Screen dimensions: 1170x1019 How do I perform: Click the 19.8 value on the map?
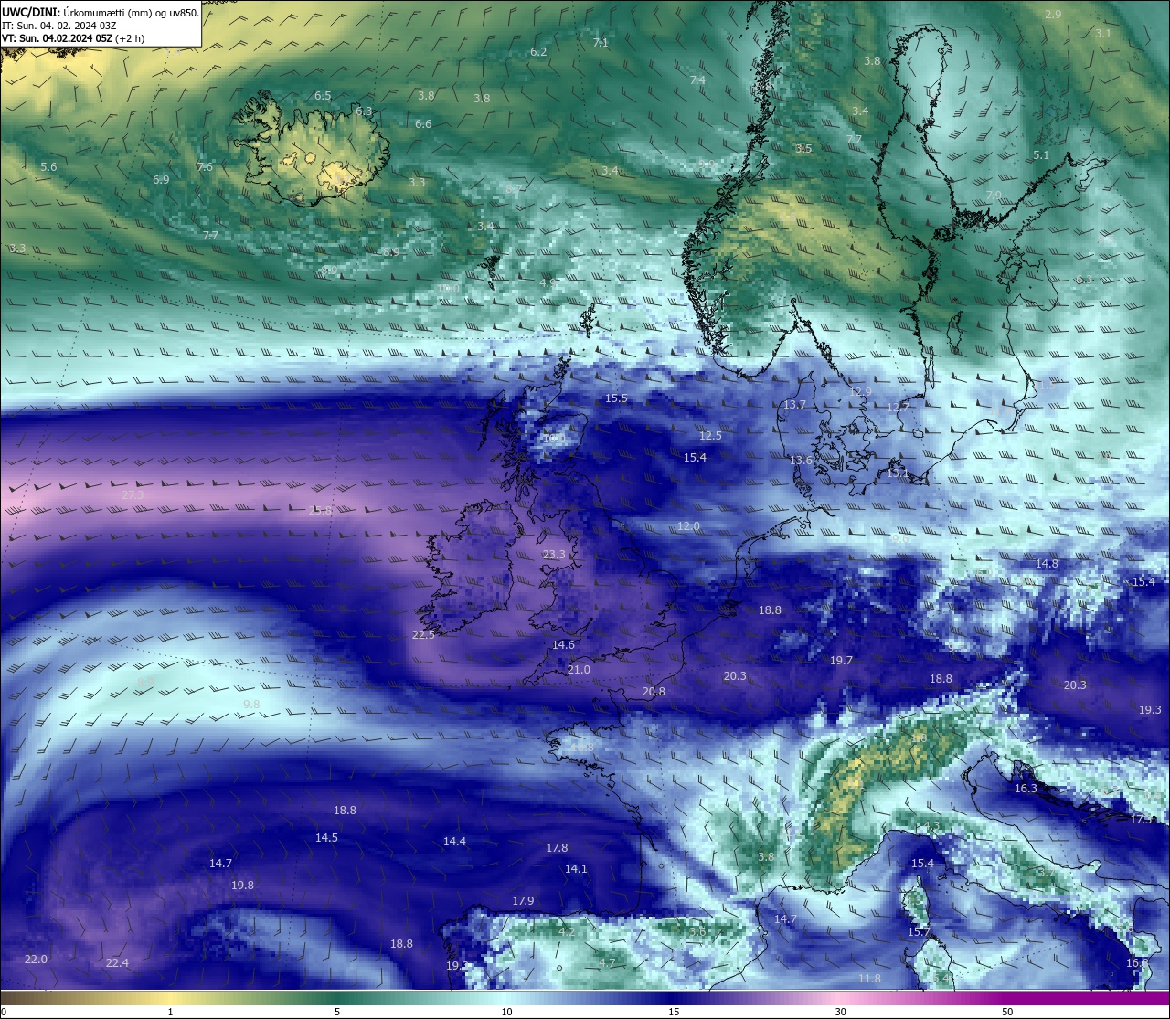tap(242, 885)
